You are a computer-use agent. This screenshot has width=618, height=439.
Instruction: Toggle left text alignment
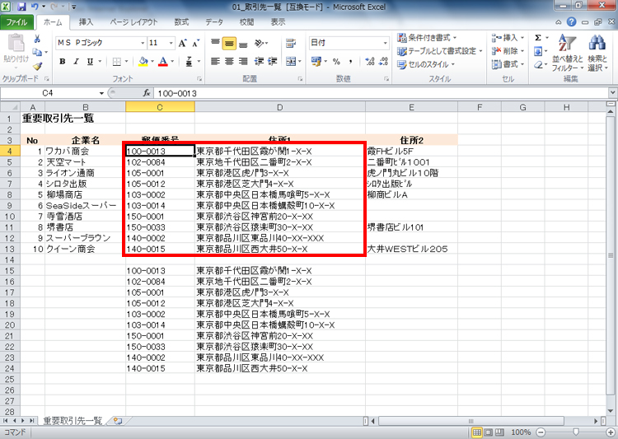coord(215,62)
